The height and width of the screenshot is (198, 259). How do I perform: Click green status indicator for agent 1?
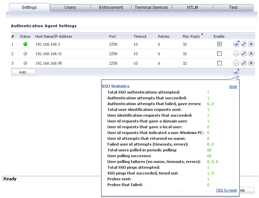pos(25,44)
